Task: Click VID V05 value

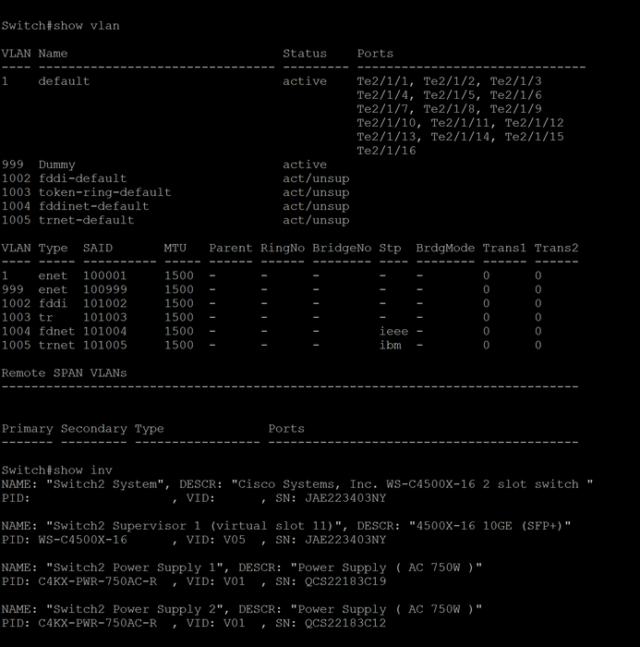Action: click(235, 540)
